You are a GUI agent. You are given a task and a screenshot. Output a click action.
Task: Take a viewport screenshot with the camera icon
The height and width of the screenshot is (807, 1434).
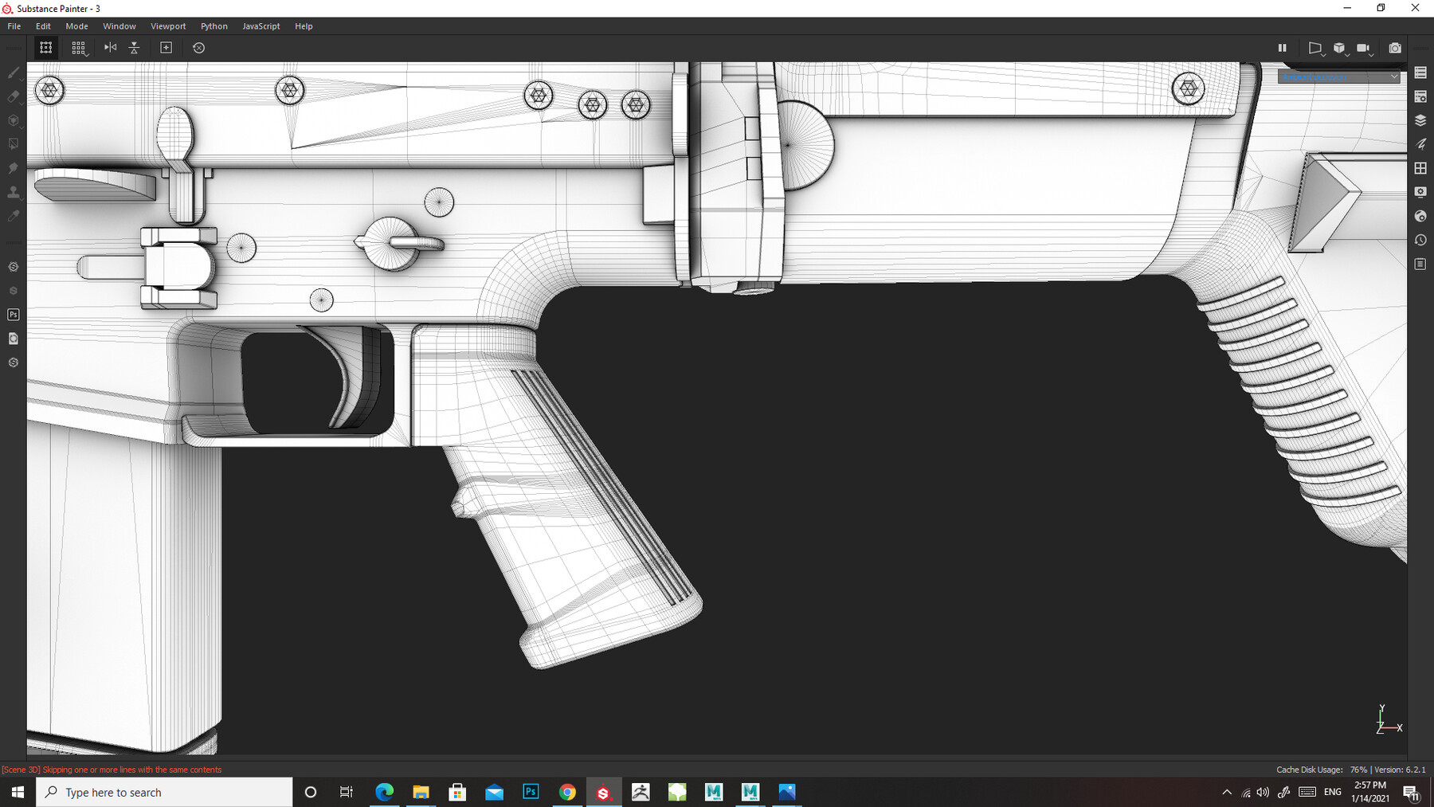click(1395, 49)
